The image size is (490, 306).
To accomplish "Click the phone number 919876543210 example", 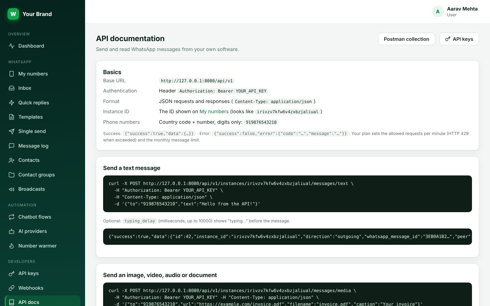I will pos(261,122).
